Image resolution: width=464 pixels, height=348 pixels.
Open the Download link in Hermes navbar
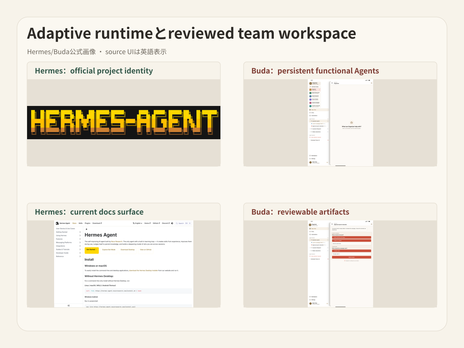tap(97, 223)
